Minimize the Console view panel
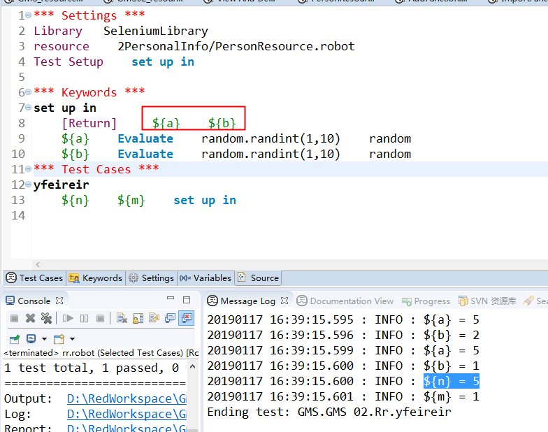The height and width of the screenshot is (432, 548). [171, 298]
